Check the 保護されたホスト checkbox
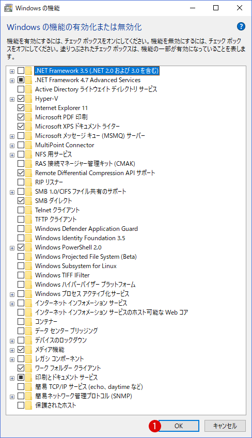Viewport: 252px width, 438px height. click(21, 405)
